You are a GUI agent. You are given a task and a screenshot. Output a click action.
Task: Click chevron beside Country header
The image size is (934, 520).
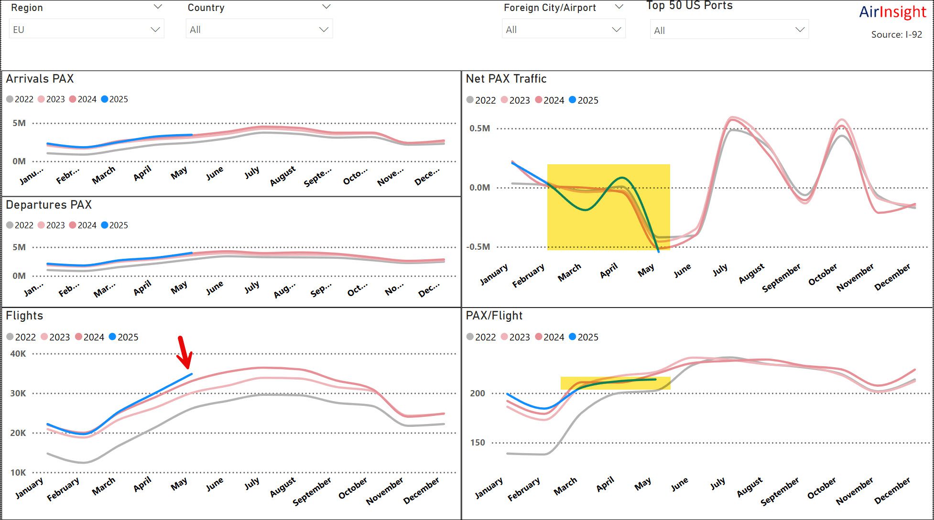[326, 7]
